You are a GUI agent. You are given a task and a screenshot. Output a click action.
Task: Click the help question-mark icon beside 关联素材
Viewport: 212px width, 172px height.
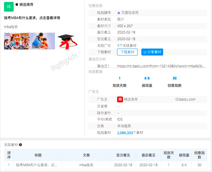click(21, 145)
